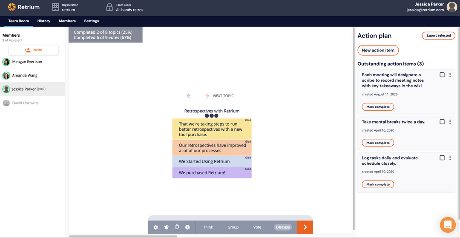Select the blue 'We Started Using Retrium' note
The width and height of the screenshot is (460, 238).
[212, 161]
